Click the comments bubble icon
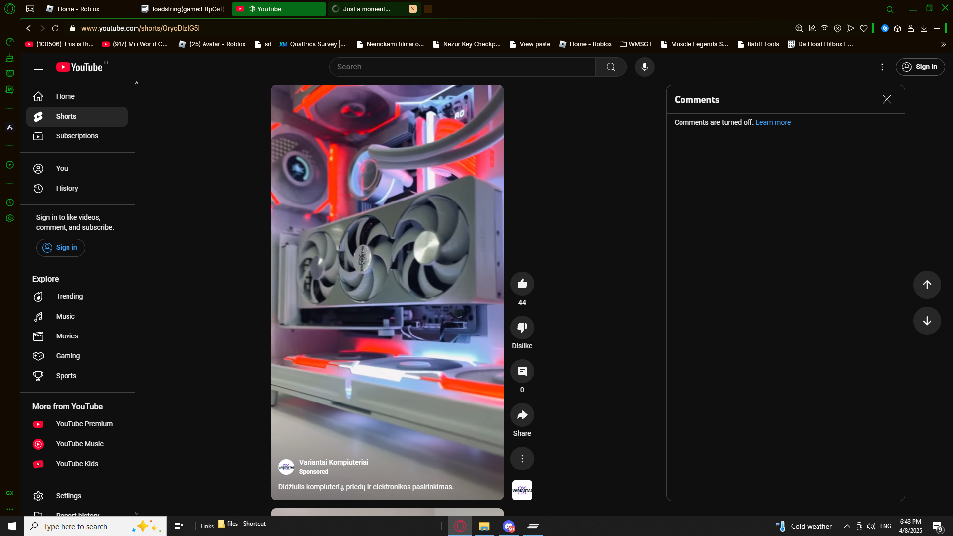Screen dimensions: 953x536 522,371
